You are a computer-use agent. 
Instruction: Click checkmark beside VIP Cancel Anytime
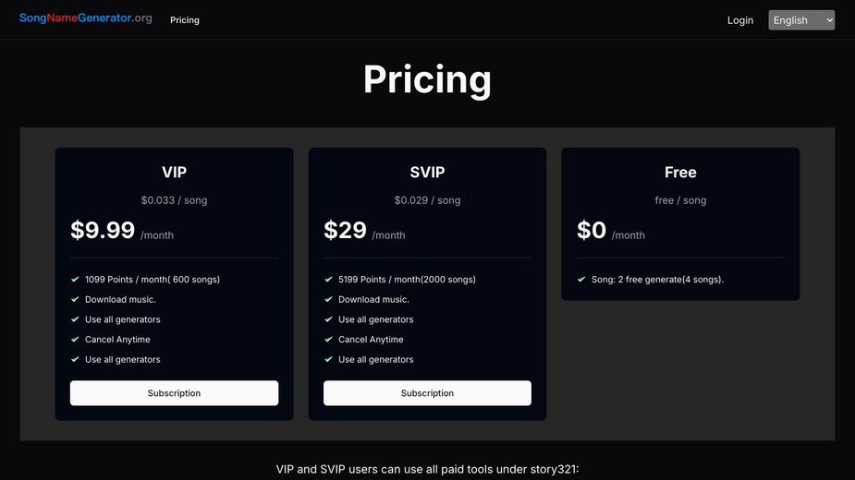[75, 339]
